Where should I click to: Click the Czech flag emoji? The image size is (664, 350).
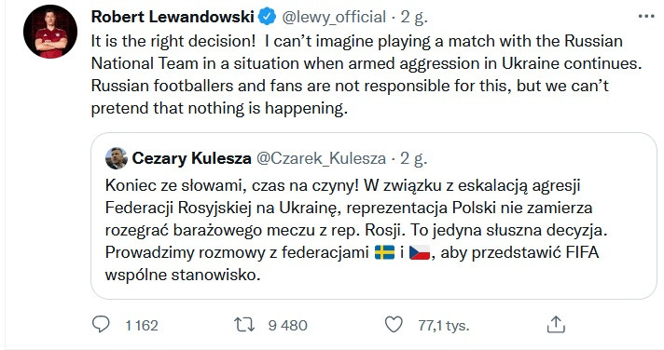(420, 252)
